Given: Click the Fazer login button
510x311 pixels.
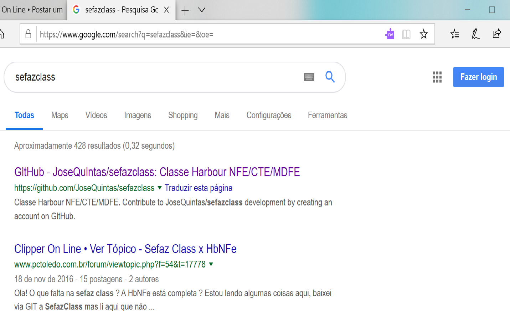Looking at the screenshot, I should (478, 77).
